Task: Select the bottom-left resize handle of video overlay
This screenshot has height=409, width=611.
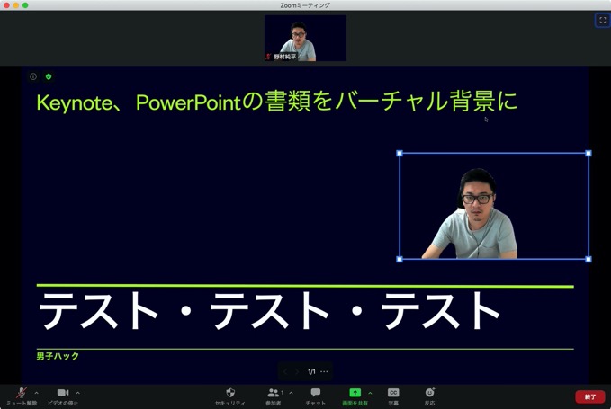Action: 400,259
